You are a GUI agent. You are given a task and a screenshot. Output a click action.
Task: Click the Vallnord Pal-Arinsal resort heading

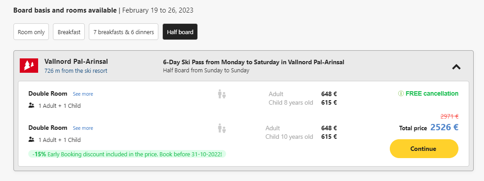[x=76, y=62]
